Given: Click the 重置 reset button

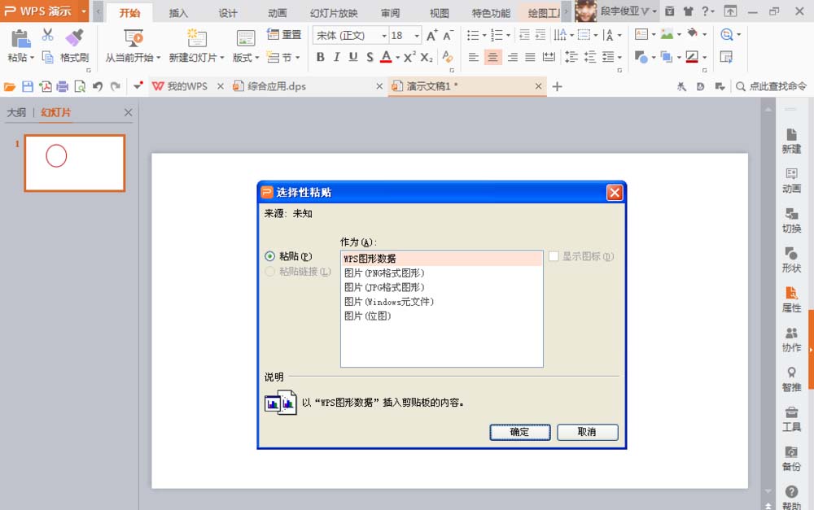Looking at the screenshot, I should click(x=283, y=35).
